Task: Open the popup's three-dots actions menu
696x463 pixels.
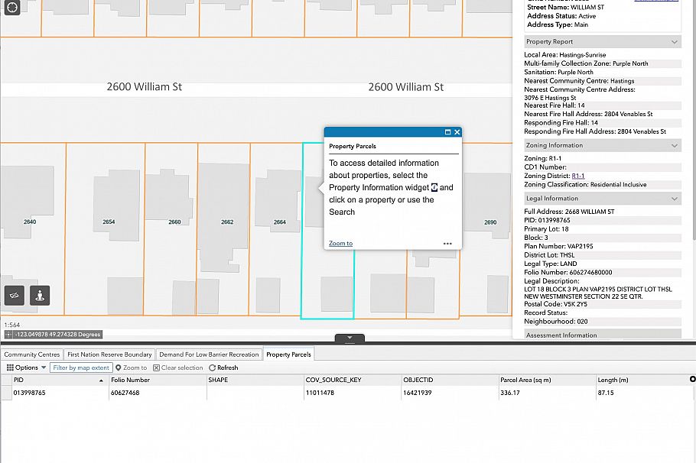Action: coord(447,244)
